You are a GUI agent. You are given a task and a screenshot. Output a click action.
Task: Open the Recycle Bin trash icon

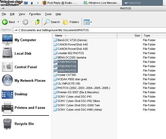click(7, 124)
